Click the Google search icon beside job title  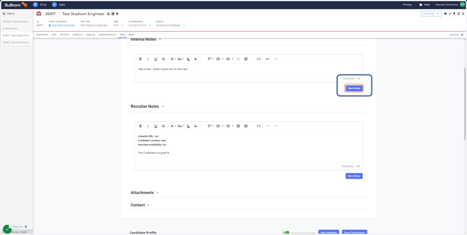(109, 14)
